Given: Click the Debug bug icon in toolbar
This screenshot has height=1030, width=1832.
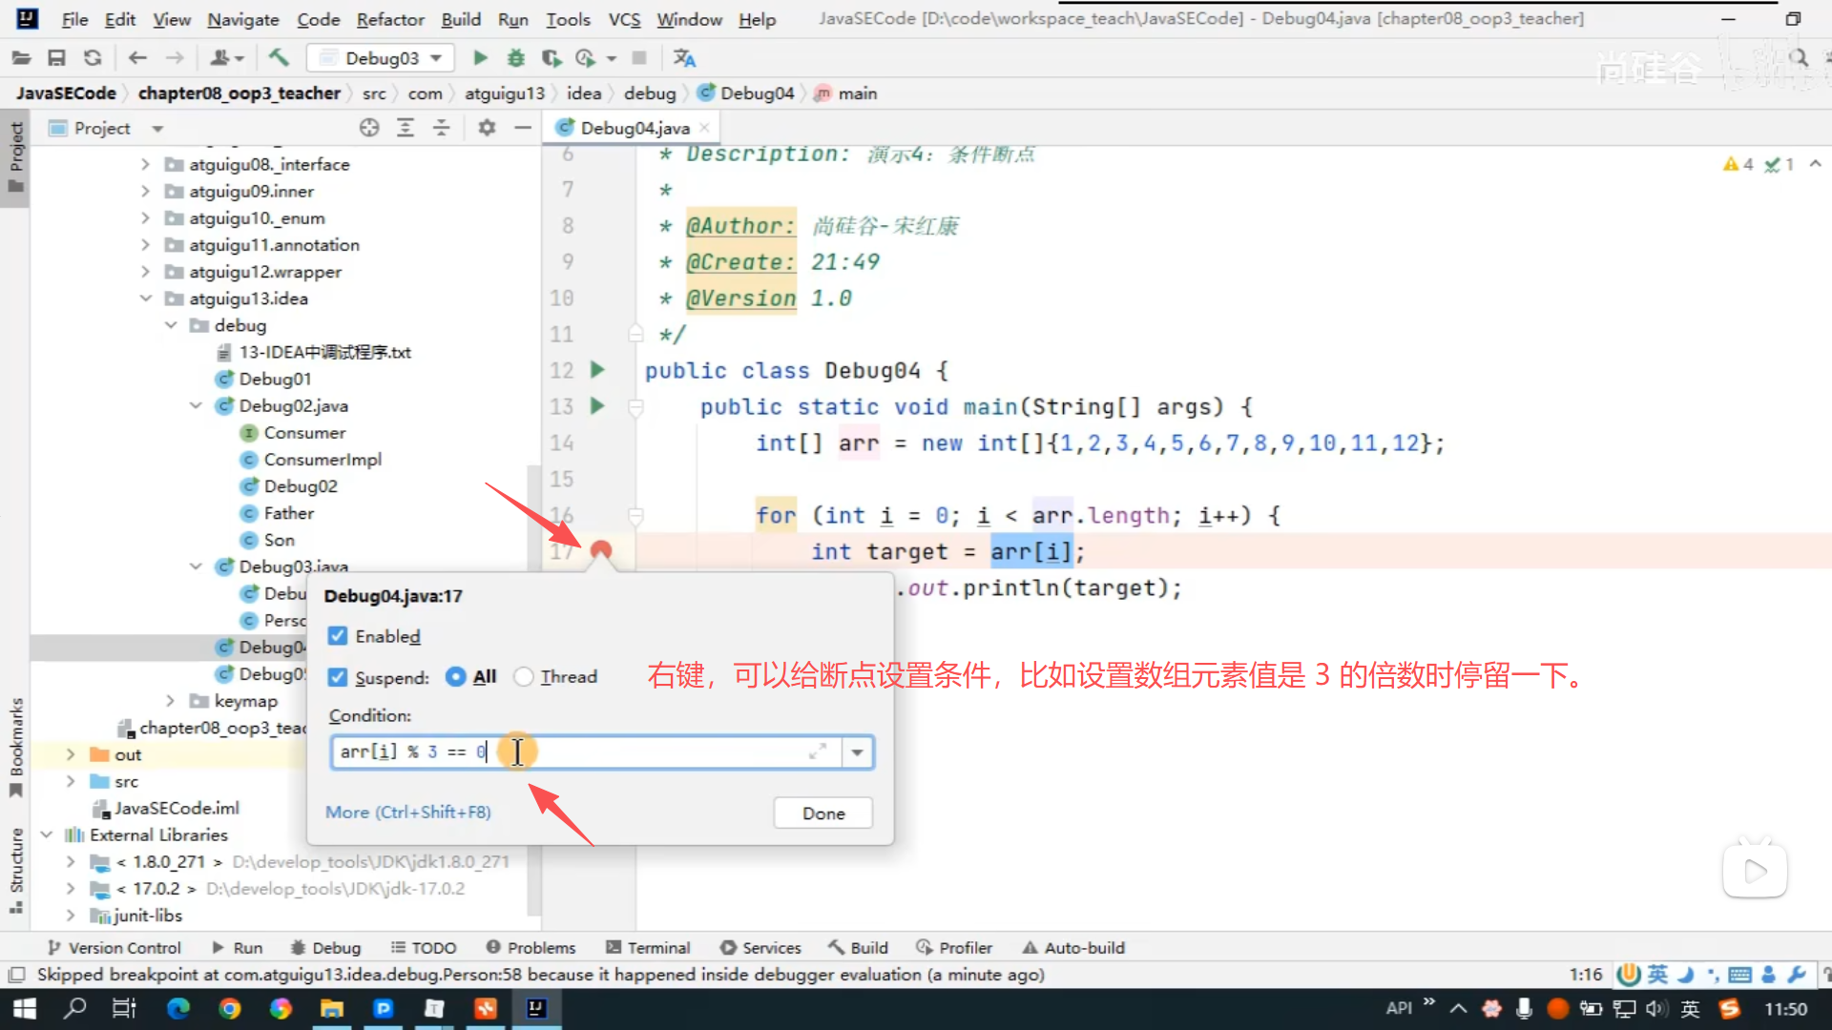Looking at the screenshot, I should coord(515,58).
